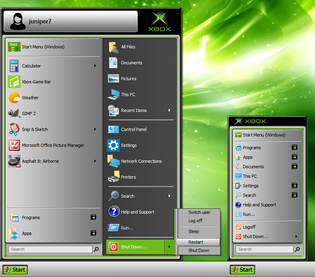Expand the Recent Items submenu arrow
315x277 pixels.
(x=169, y=110)
